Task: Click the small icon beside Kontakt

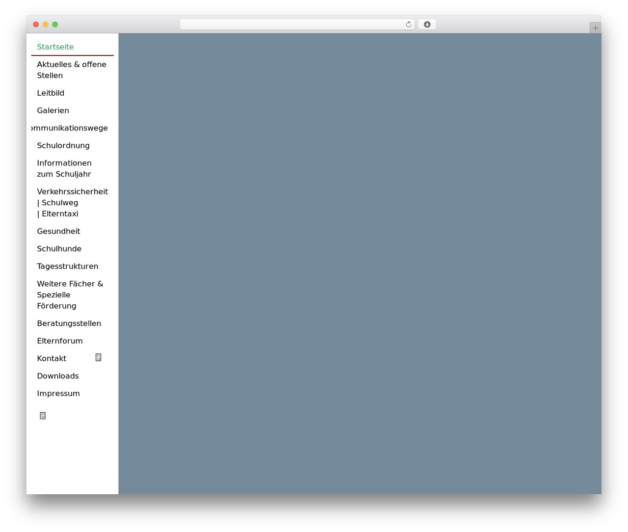Action: point(98,357)
